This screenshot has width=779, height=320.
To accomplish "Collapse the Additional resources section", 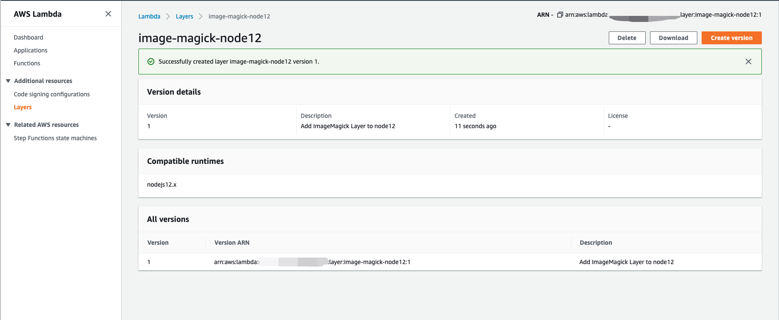I will (x=8, y=81).
